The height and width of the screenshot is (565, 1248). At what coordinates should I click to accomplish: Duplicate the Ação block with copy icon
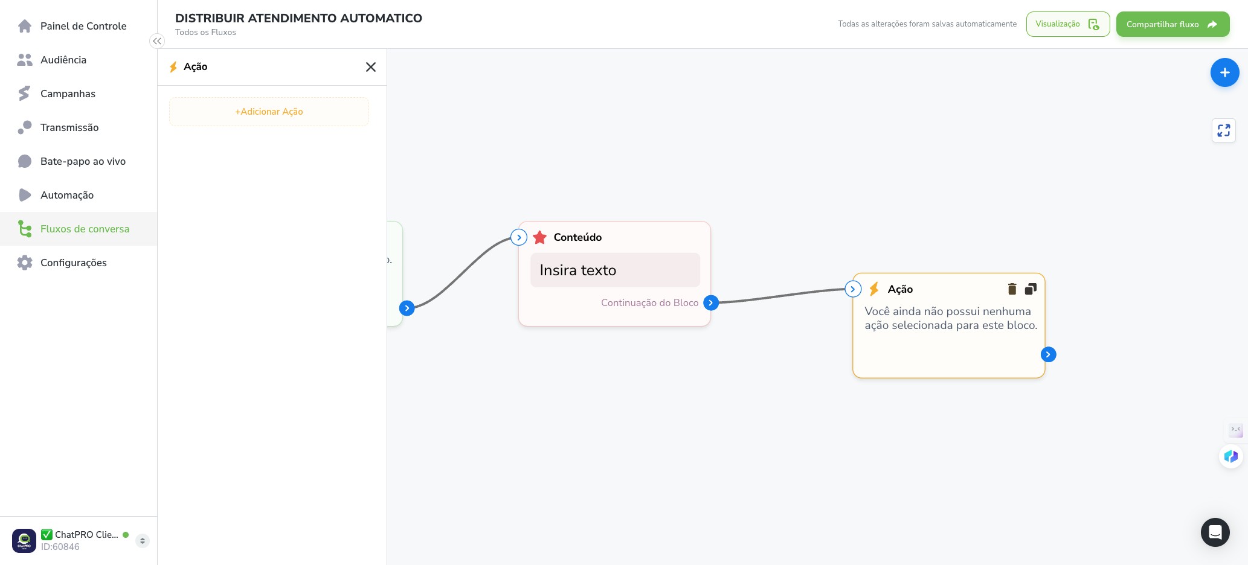pyautogui.click(x=1031, y=289)
